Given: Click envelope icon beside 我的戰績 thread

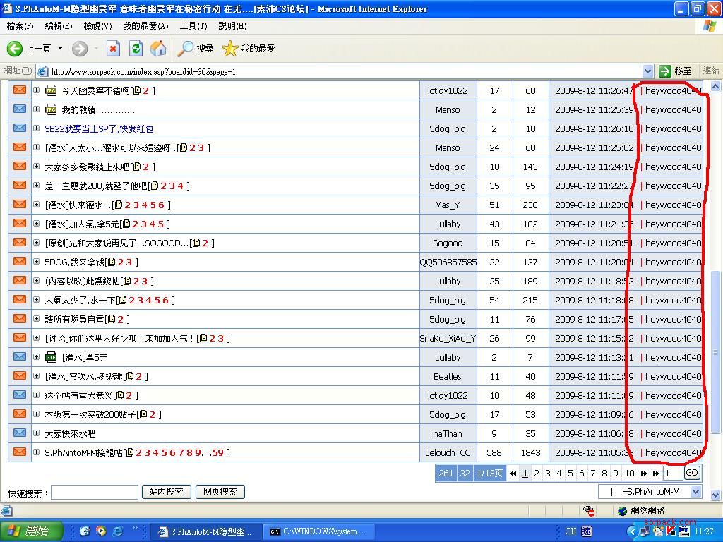Looking at the screenshot, I should (x=20, y=109).
